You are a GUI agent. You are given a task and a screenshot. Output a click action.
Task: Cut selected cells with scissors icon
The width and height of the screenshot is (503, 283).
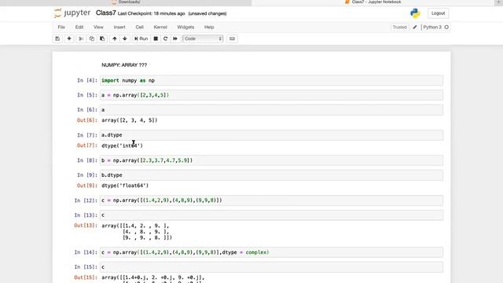[81, 39]
